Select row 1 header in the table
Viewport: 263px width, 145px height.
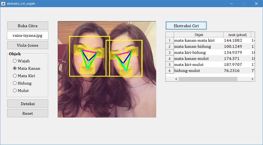point(170,40)
